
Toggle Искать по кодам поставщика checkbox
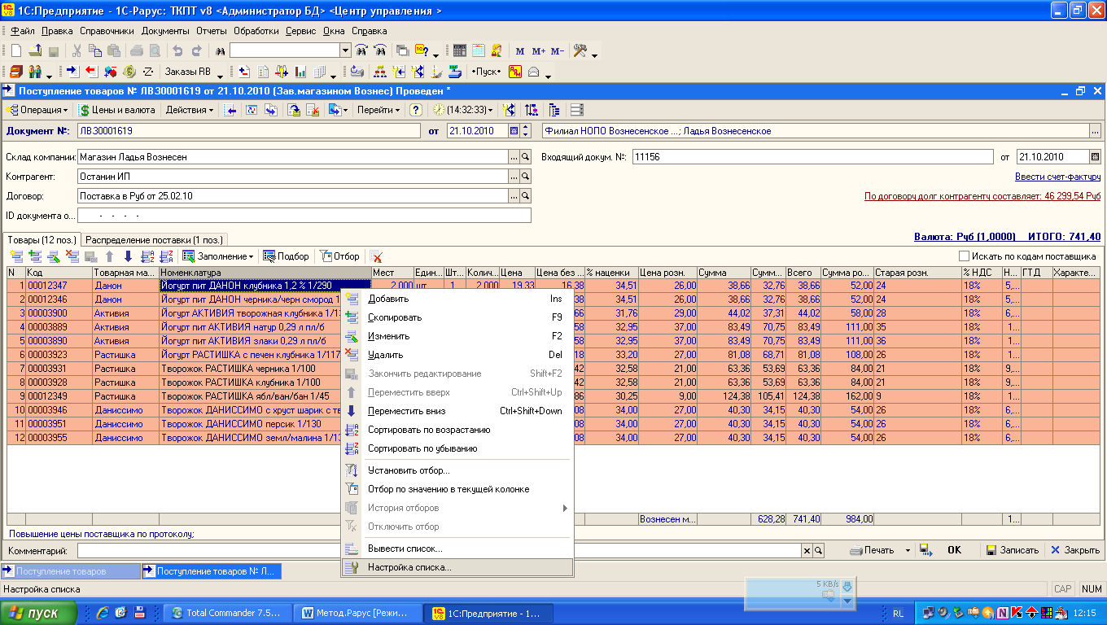pos(965,256)
